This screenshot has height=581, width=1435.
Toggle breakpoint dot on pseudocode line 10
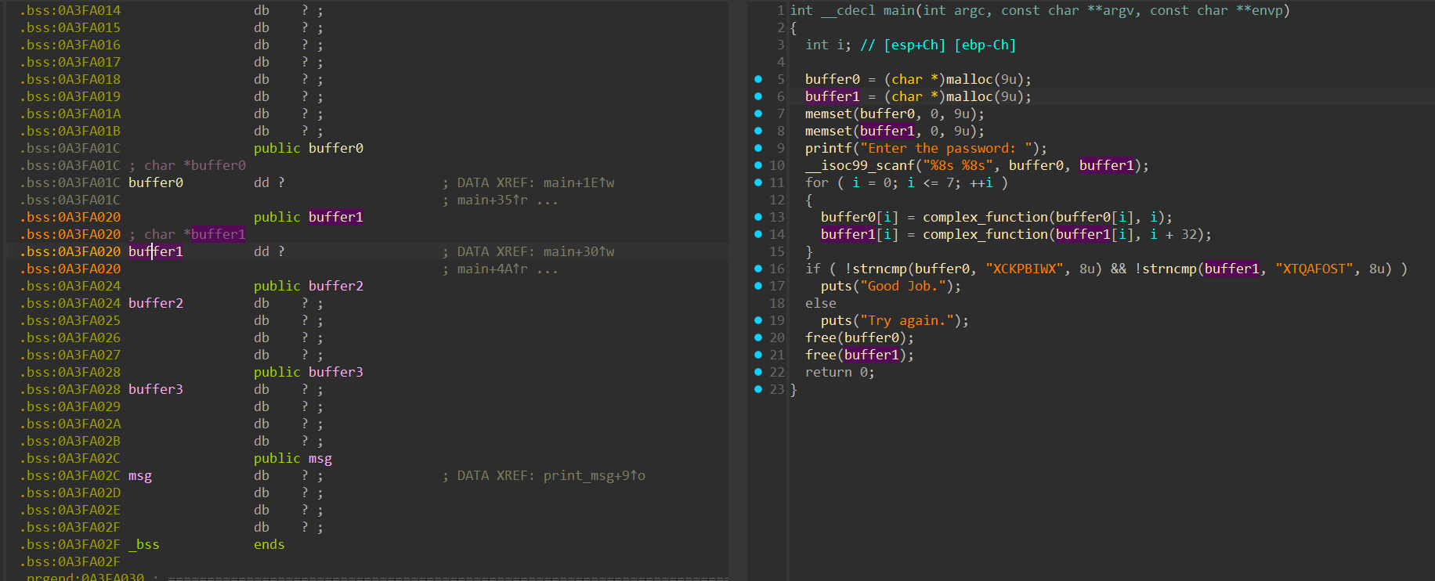[758, 165]
